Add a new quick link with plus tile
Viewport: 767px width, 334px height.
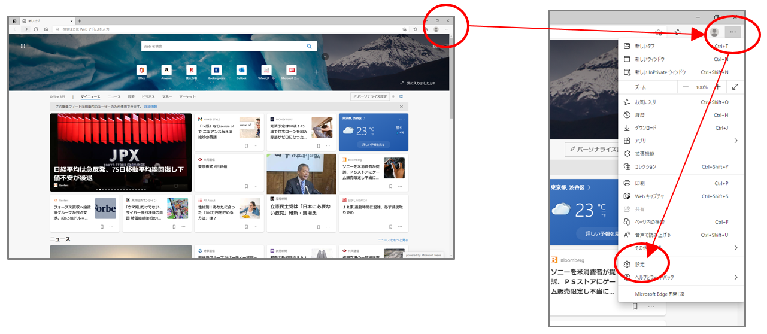317,72
